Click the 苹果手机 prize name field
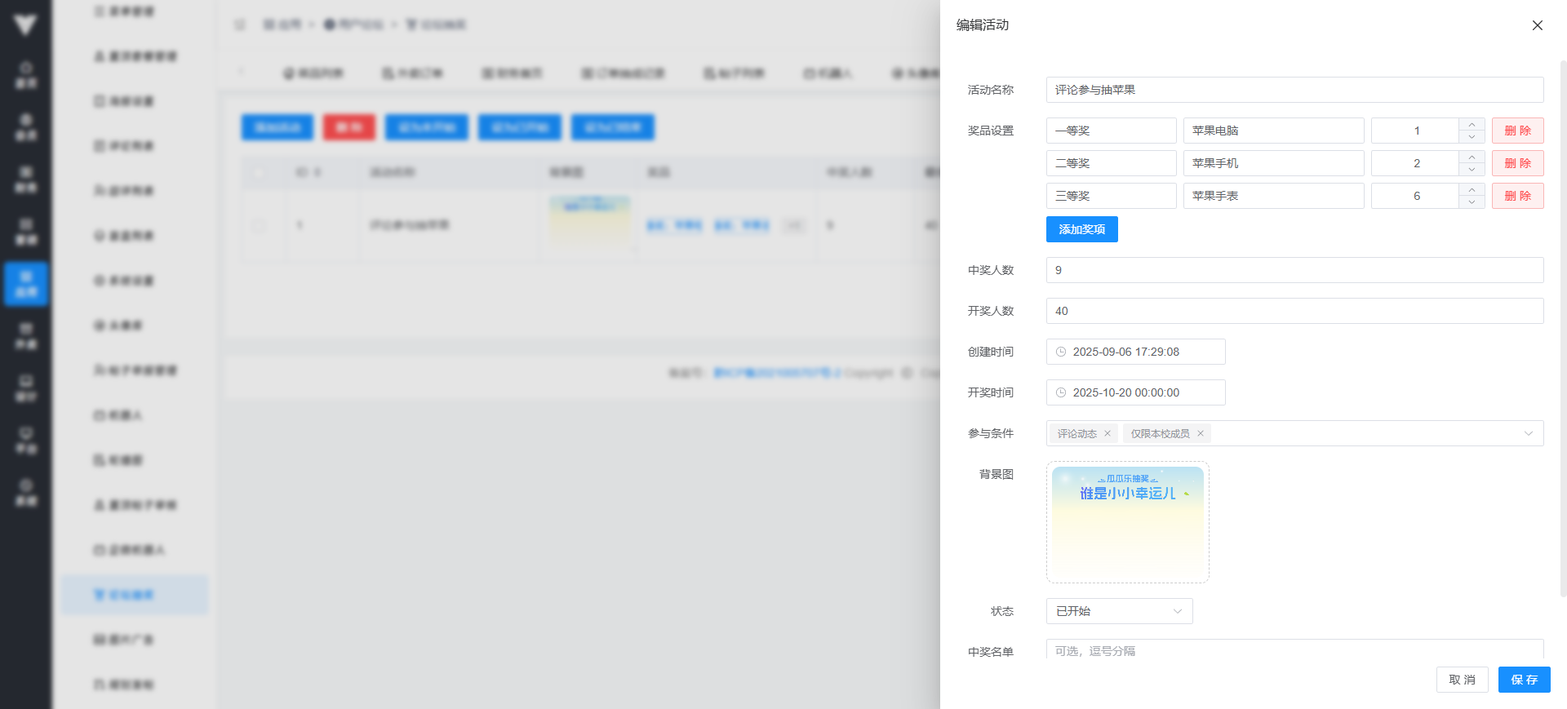Image resolution: width=1567 pixels, height=709 pixels. 1273,163
